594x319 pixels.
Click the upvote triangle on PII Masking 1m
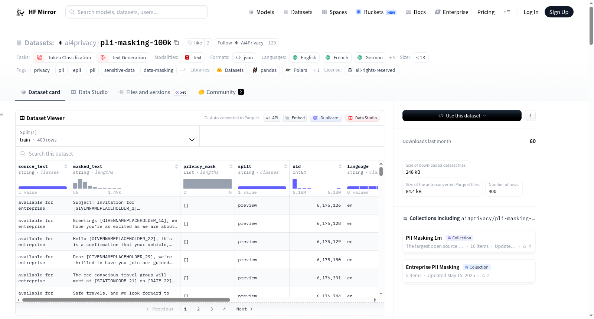525,246
